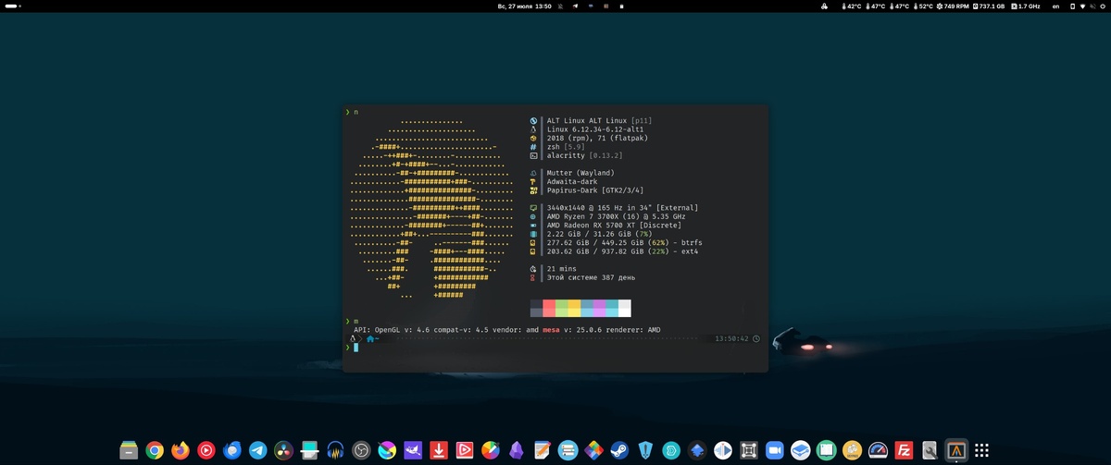The image size is (1111, 465).
Task: Open the file manager from the dock
Action: (x=128, y=450)
